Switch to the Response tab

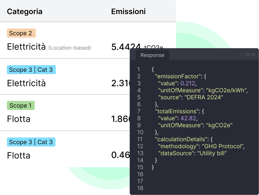tap(152, 55)
